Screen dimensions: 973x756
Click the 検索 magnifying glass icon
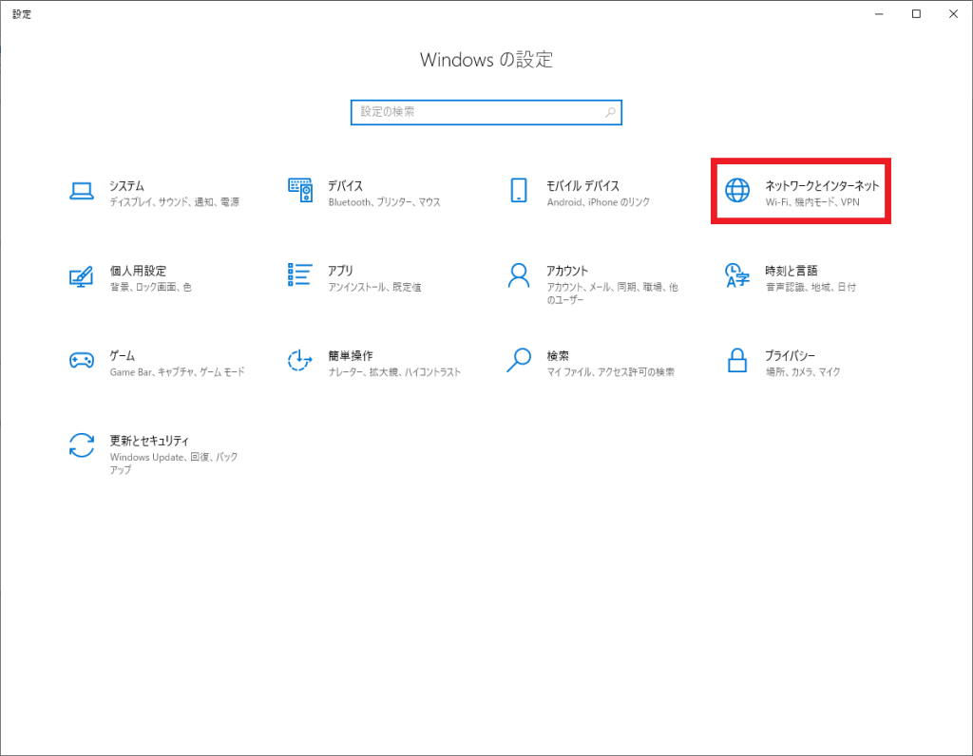coord(519,360)
